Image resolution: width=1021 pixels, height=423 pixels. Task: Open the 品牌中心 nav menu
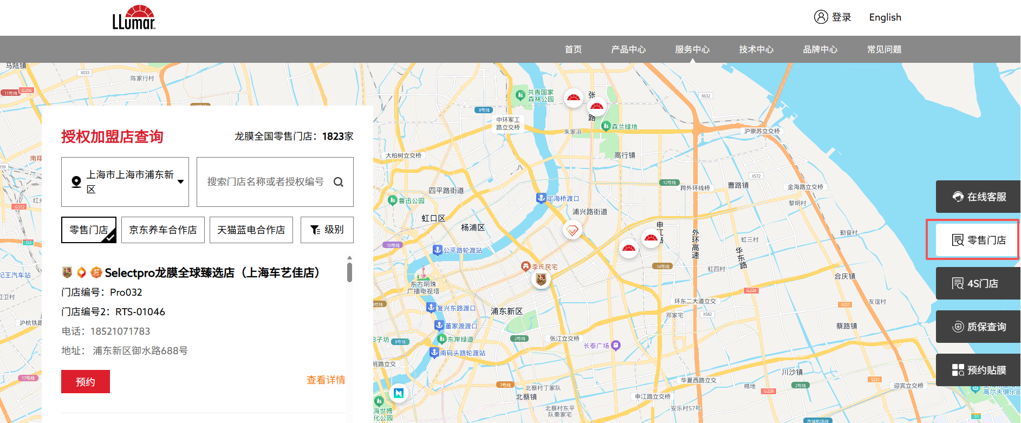pyautogui.click(x=820, y=49)
